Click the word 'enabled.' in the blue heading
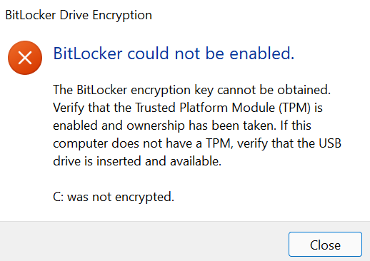 pos(262,53)
